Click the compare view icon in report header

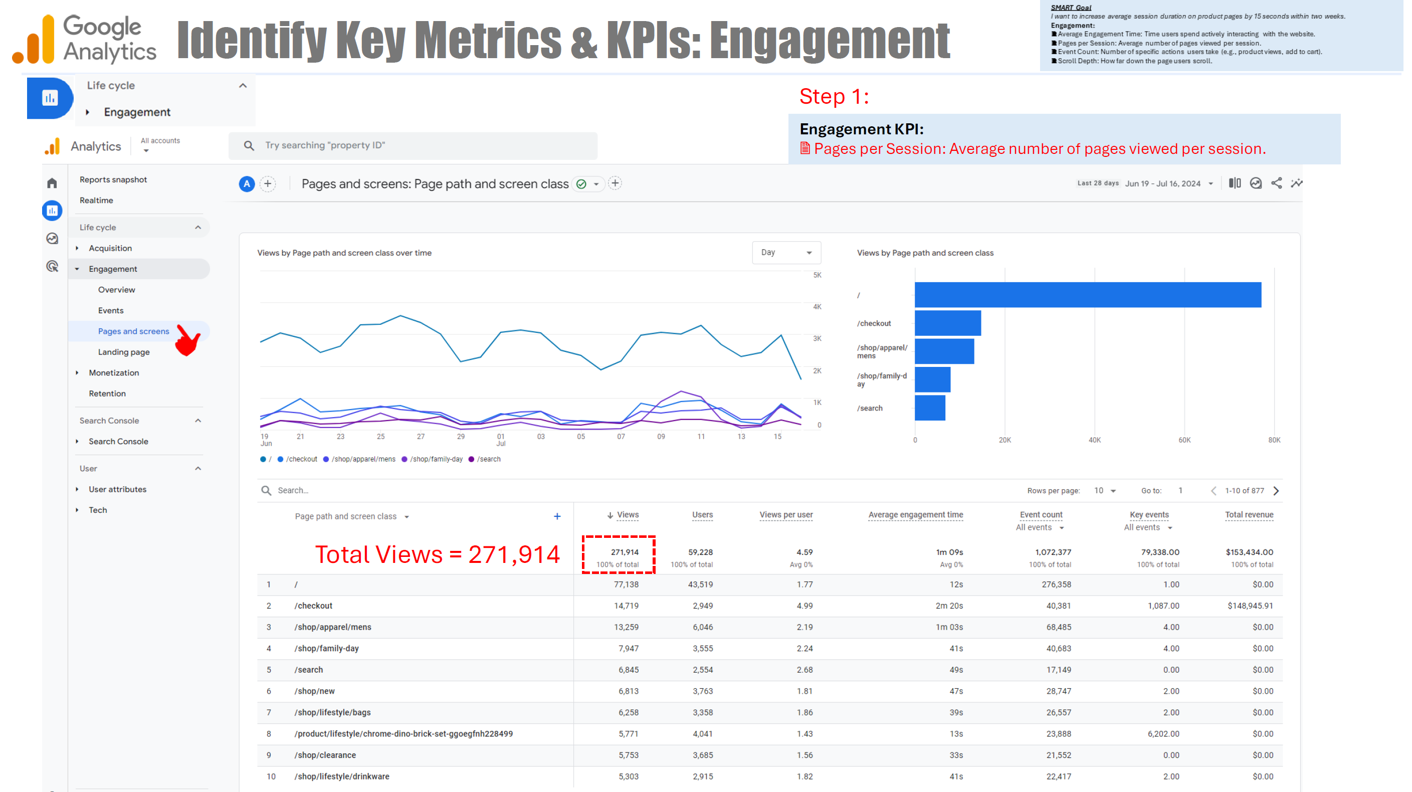click(x=1235, y=183)
